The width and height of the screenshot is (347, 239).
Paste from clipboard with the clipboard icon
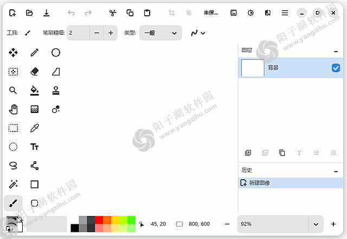click(x=147, y=13)
